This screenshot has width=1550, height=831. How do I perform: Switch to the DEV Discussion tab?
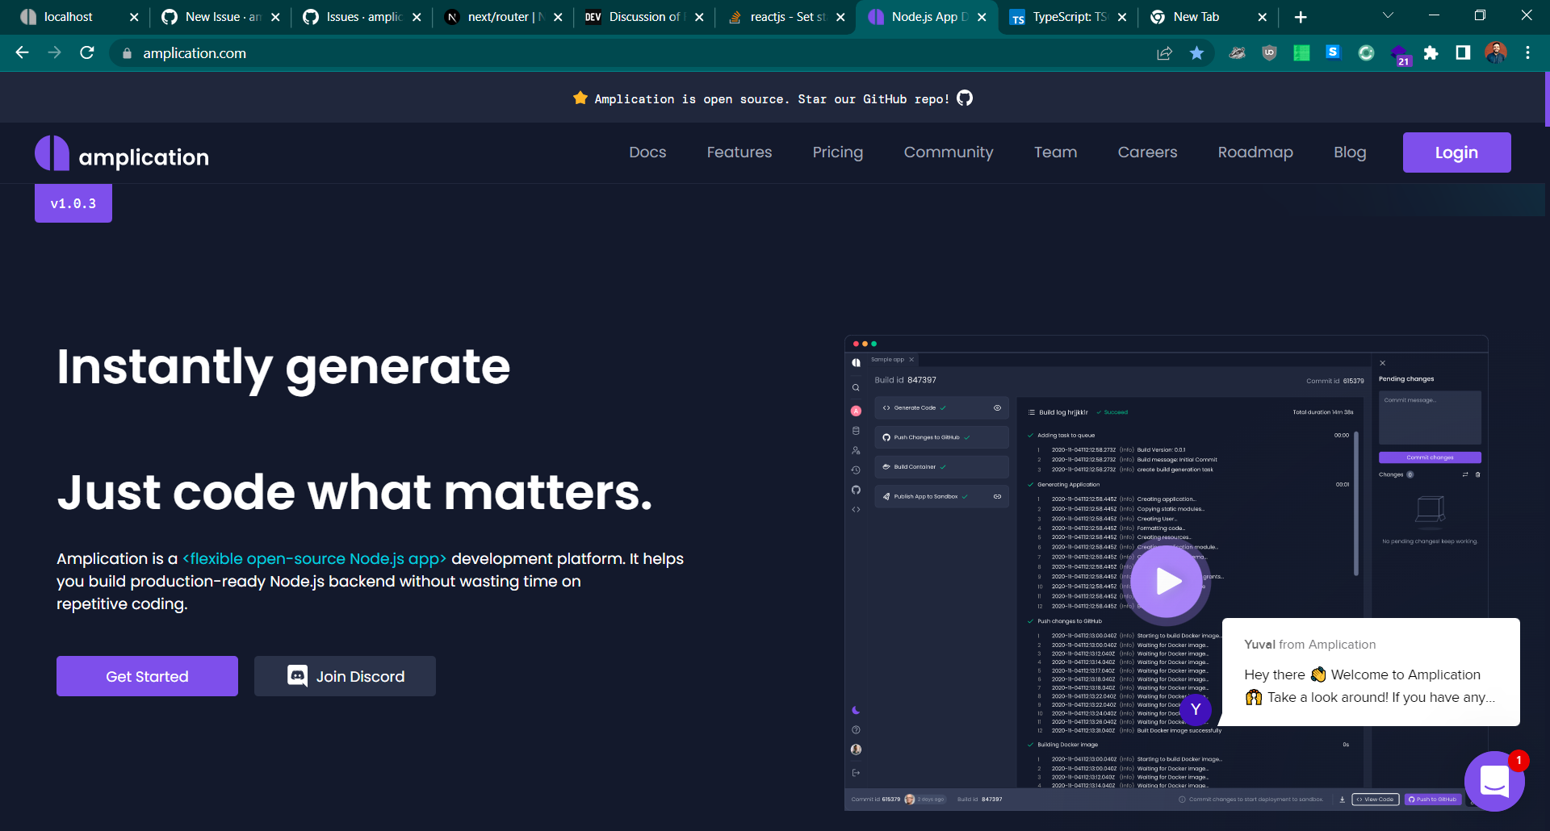click(x=643, y=17)
